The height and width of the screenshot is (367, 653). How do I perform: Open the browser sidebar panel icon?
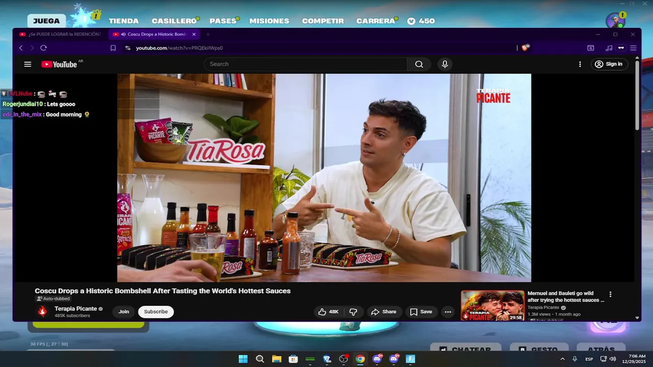pyautogui.click(x=590, y=48)
